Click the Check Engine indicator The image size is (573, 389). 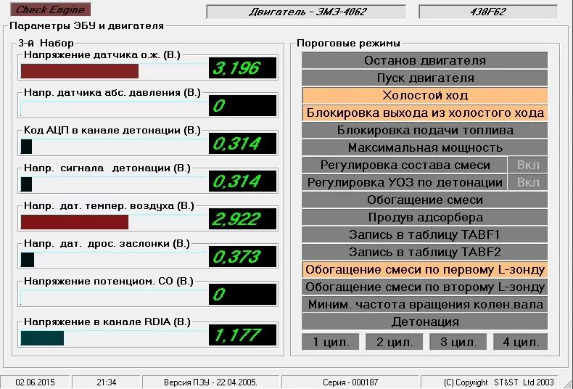tap(51, 9)
